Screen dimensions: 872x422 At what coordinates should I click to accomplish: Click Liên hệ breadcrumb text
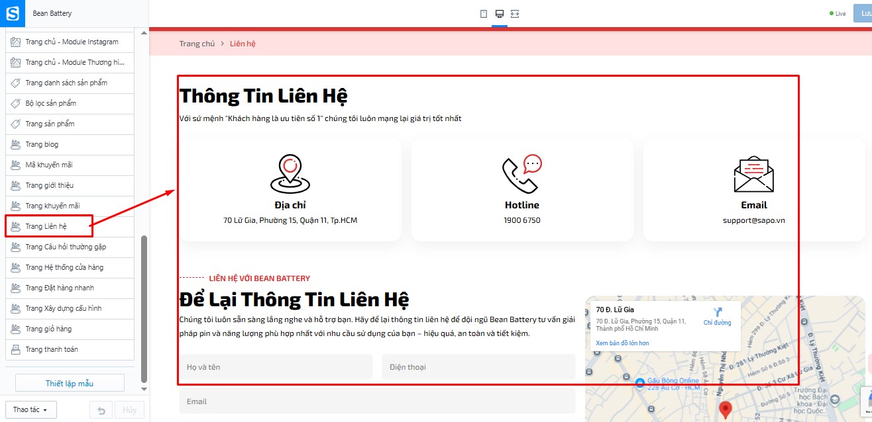point(243,44)
